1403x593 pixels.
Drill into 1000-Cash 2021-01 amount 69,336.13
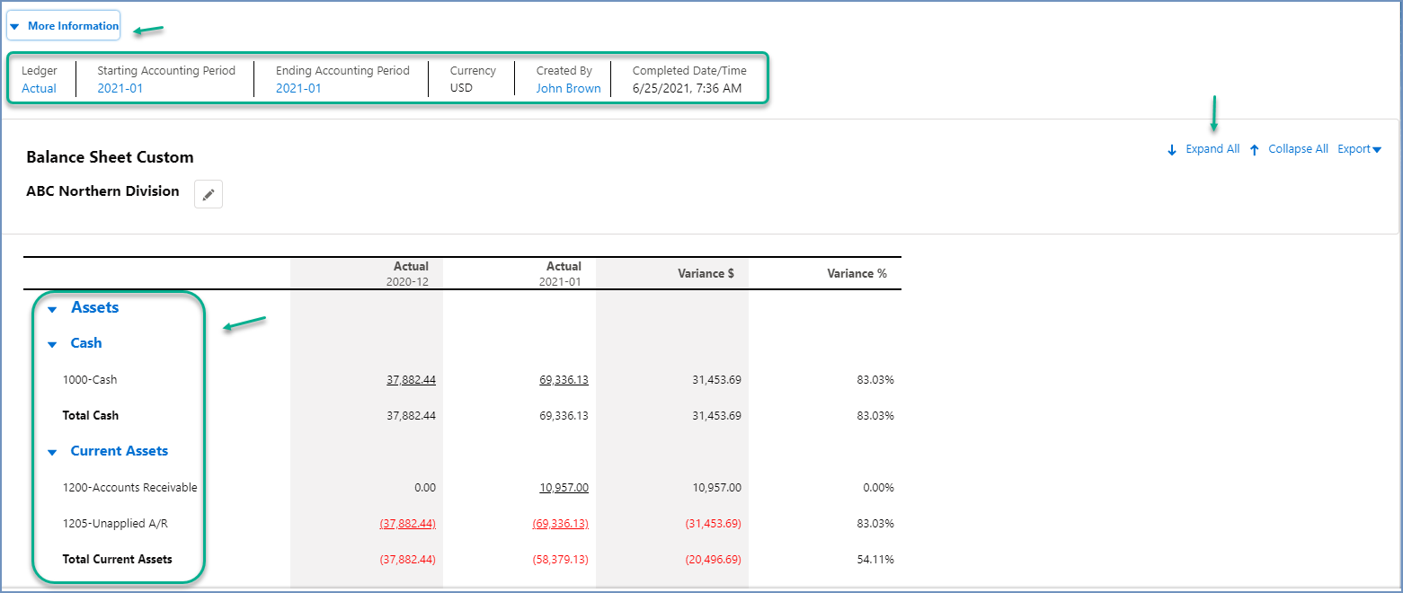(x=564, y=380)
